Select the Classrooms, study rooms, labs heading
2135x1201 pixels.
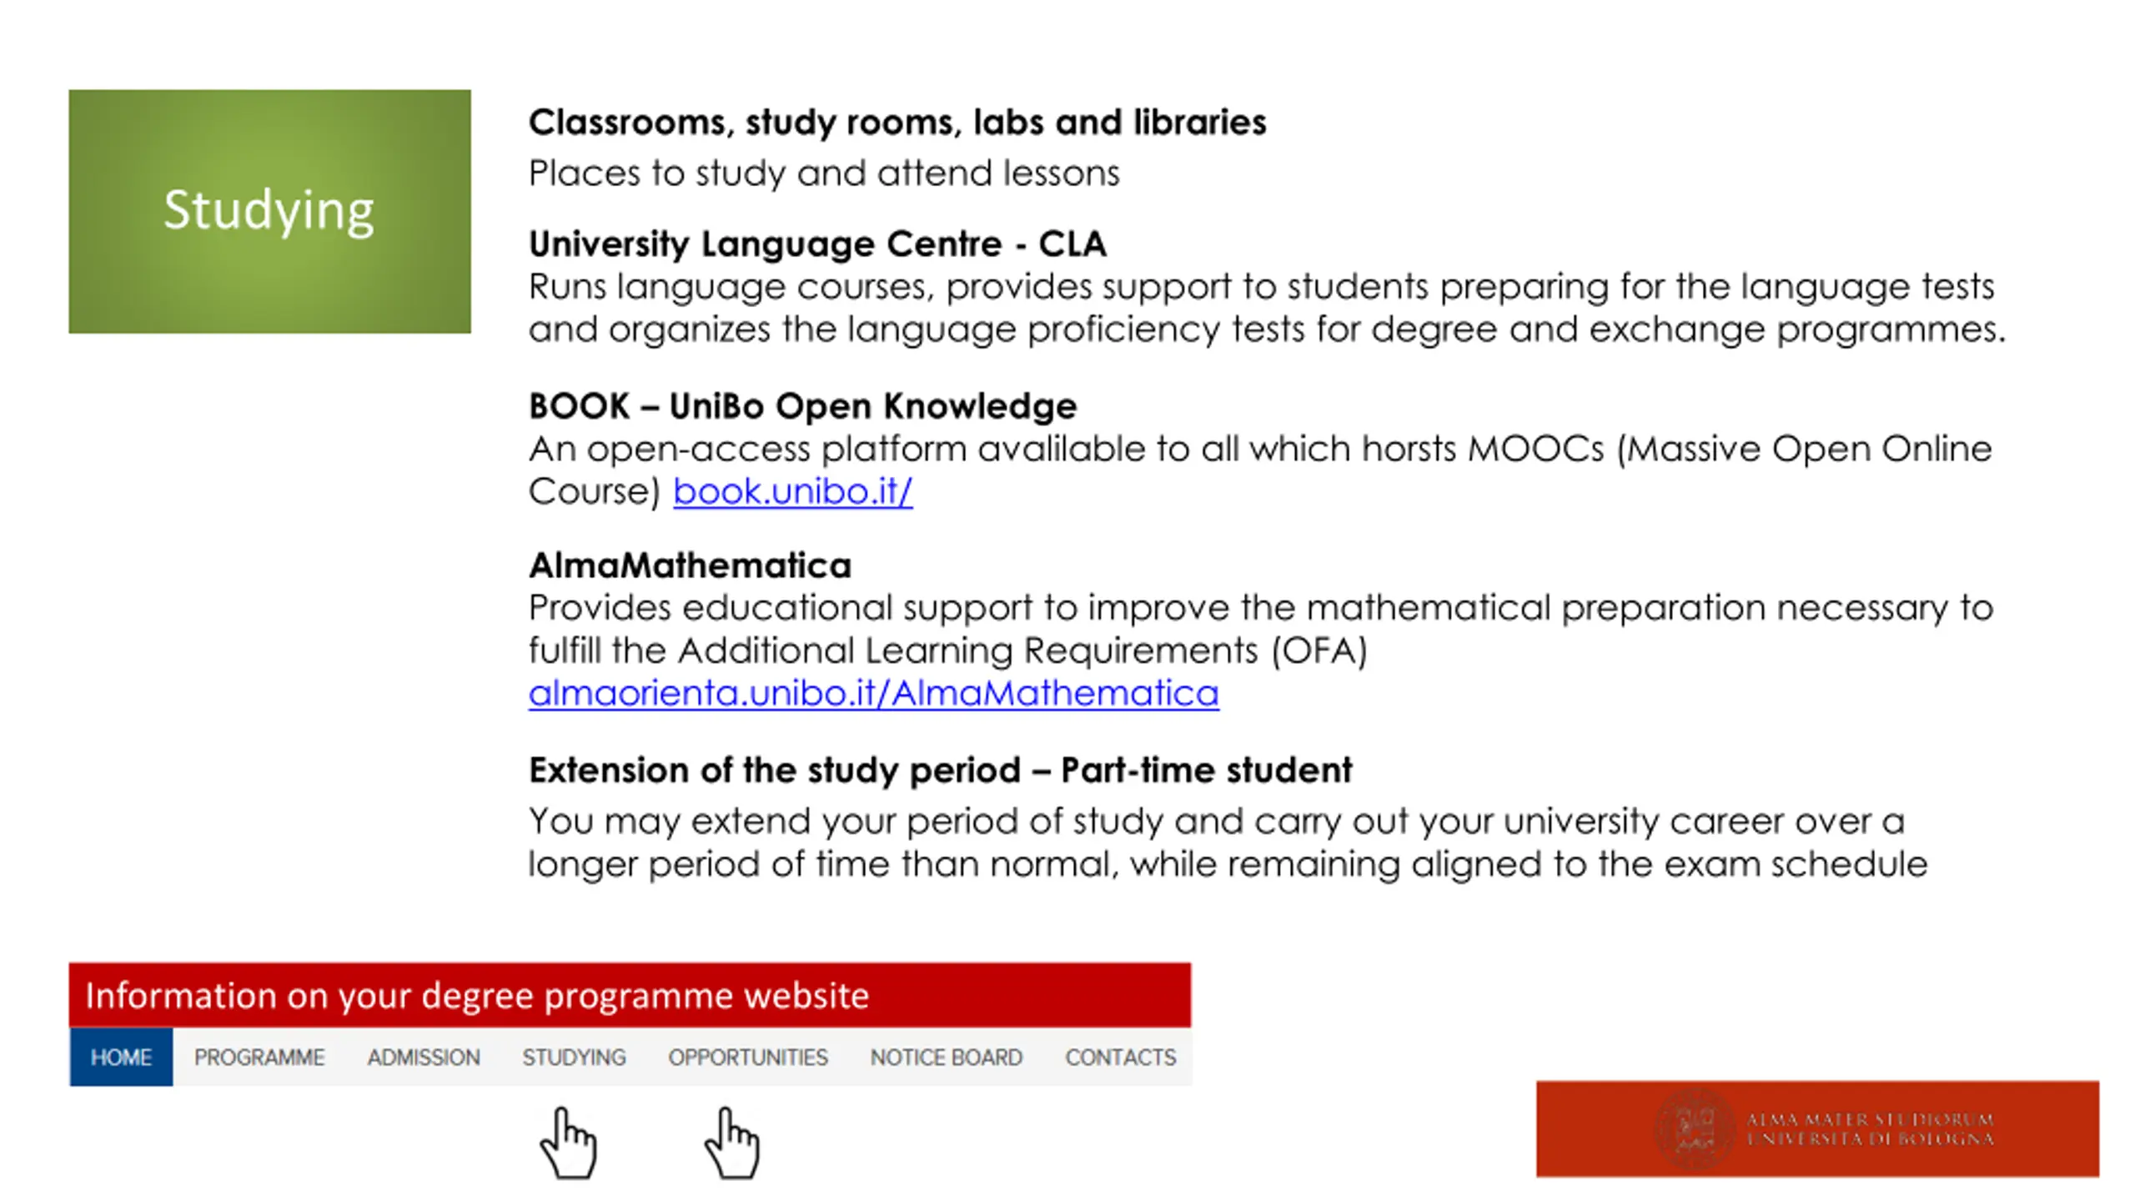click(897, 123)
